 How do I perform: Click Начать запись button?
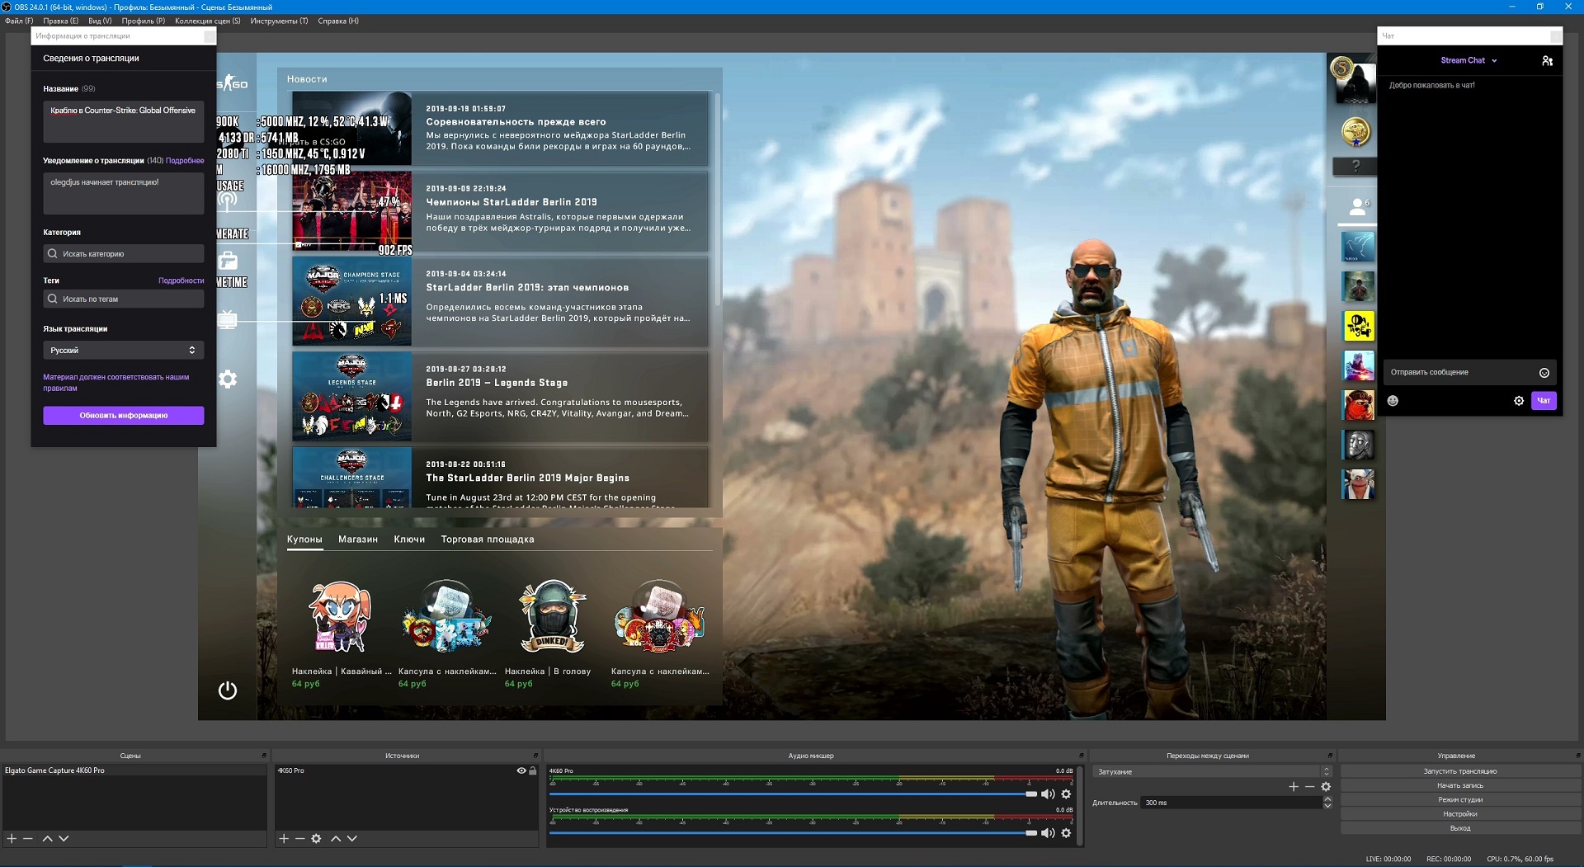(x=1459, y=785)
